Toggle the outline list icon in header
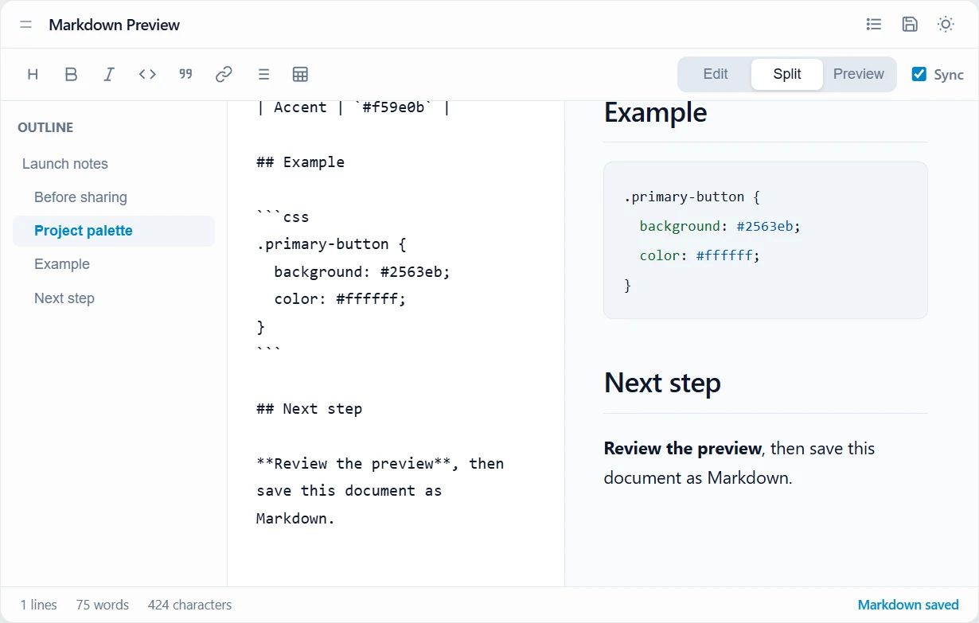Image resolution: width=979 pixels, height=623 pixels. tap(874, 25)
